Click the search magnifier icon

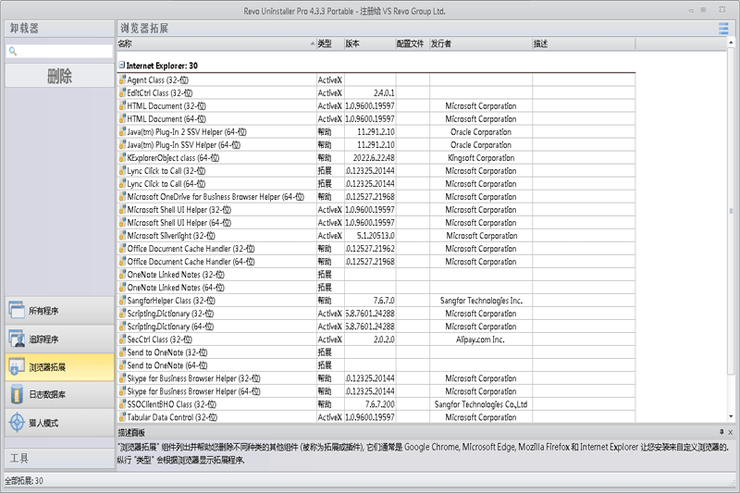tap(13, 51)
